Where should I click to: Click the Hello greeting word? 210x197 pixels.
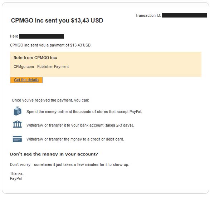tap(14, 36)
